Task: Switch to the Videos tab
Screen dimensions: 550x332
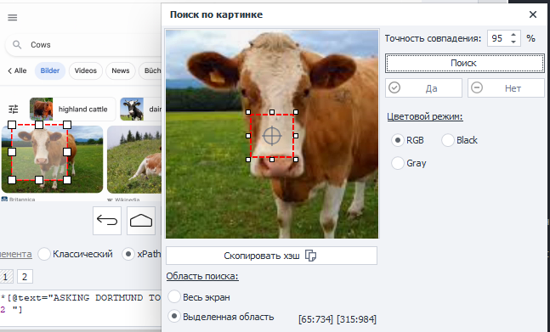Action: tap(86, 70)
